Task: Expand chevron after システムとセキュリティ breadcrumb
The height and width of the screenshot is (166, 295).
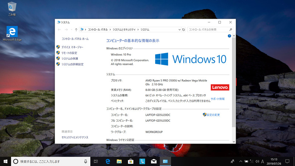Action: (138, 30)
